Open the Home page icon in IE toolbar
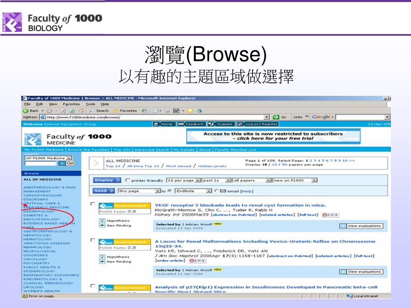This screenshot has height=308, width=411. click(81, 111)
